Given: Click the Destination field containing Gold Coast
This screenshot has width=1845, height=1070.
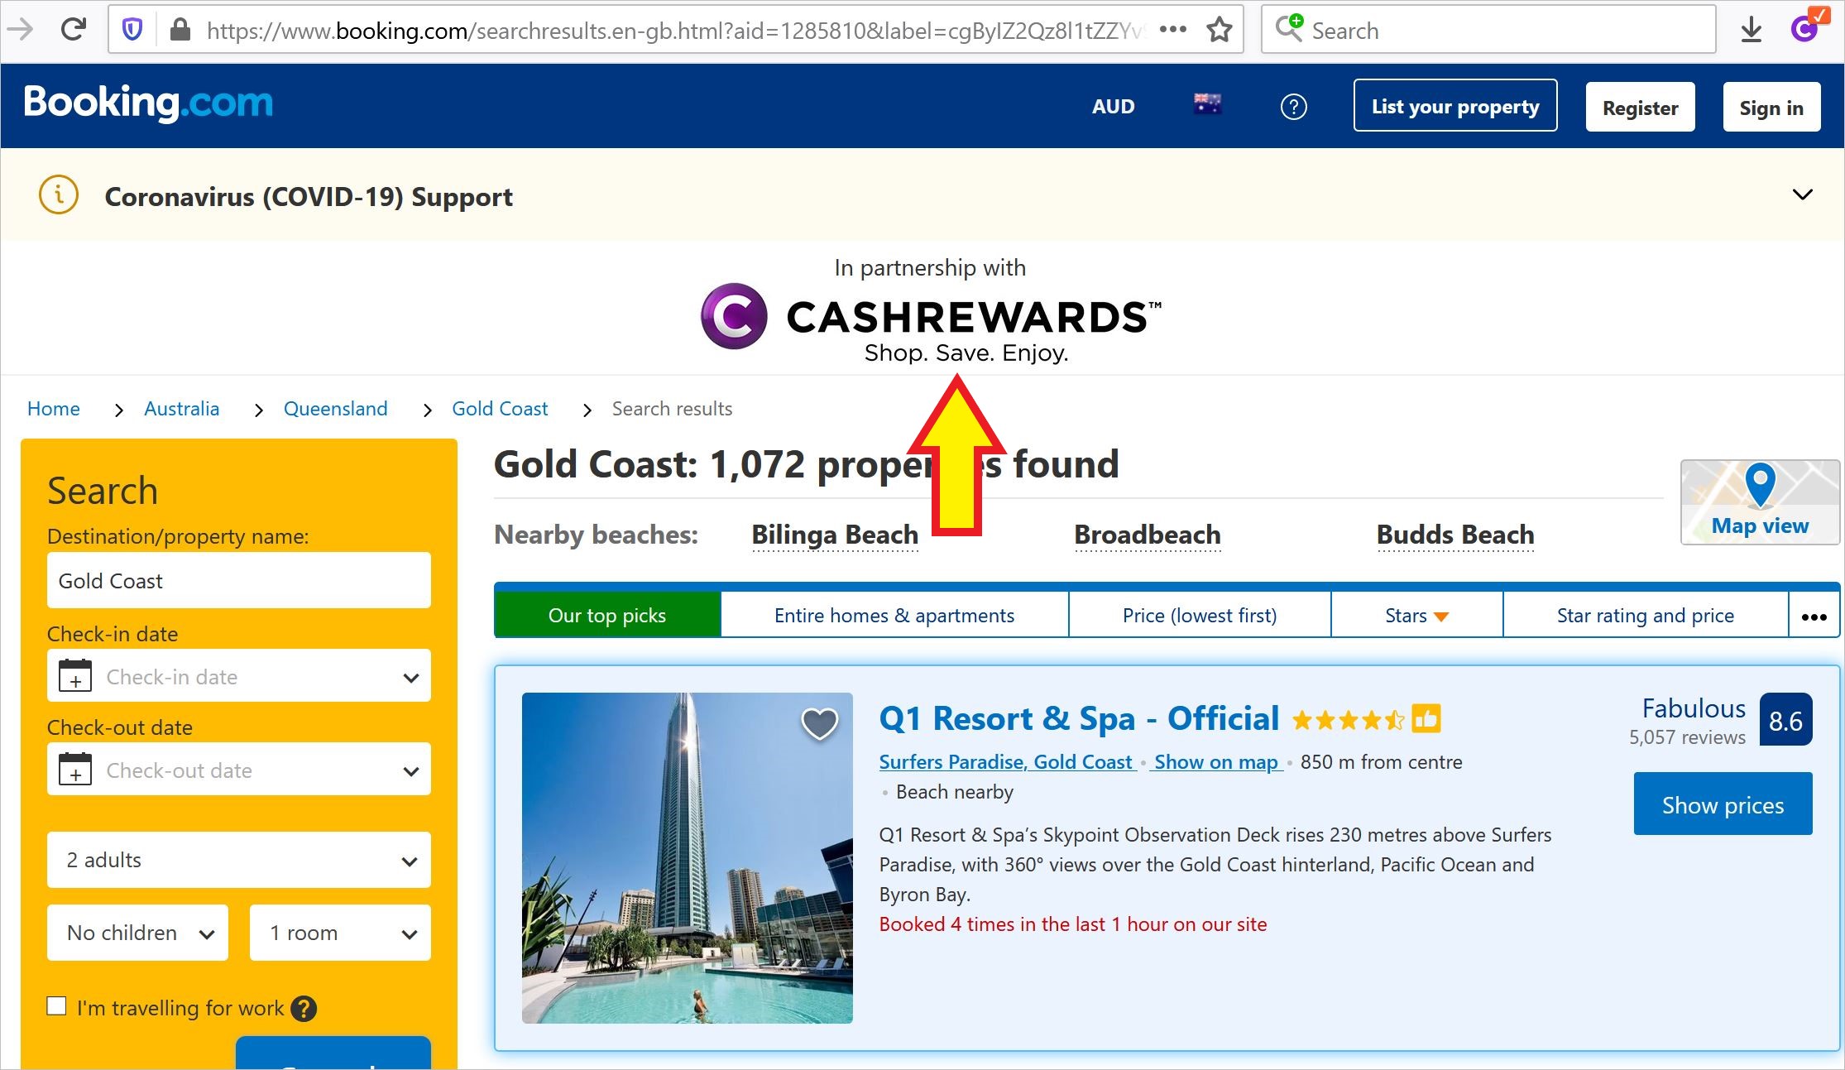Looking at the screenshot, I should pyautogui.click(x=239, y=581).
